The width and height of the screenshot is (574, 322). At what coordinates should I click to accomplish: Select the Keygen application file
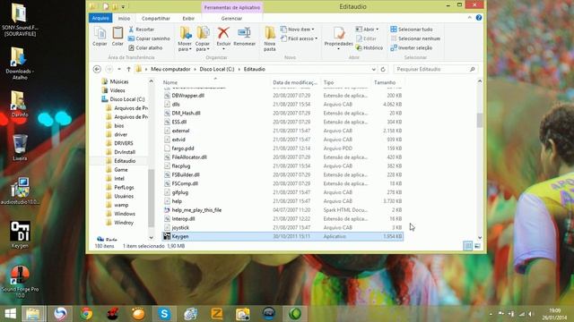(x=283, y=236)
